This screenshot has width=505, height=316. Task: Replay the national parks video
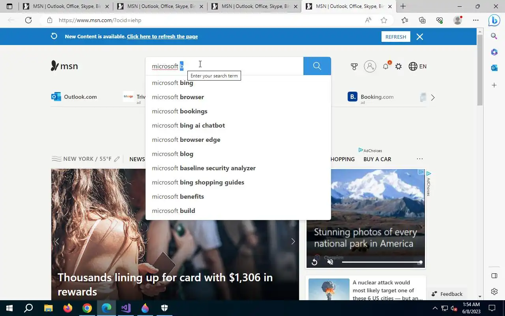[x=314, y=262]
